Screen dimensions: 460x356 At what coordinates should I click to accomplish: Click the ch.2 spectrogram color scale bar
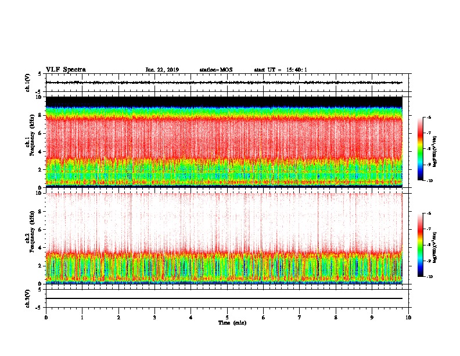pos(420,245)
